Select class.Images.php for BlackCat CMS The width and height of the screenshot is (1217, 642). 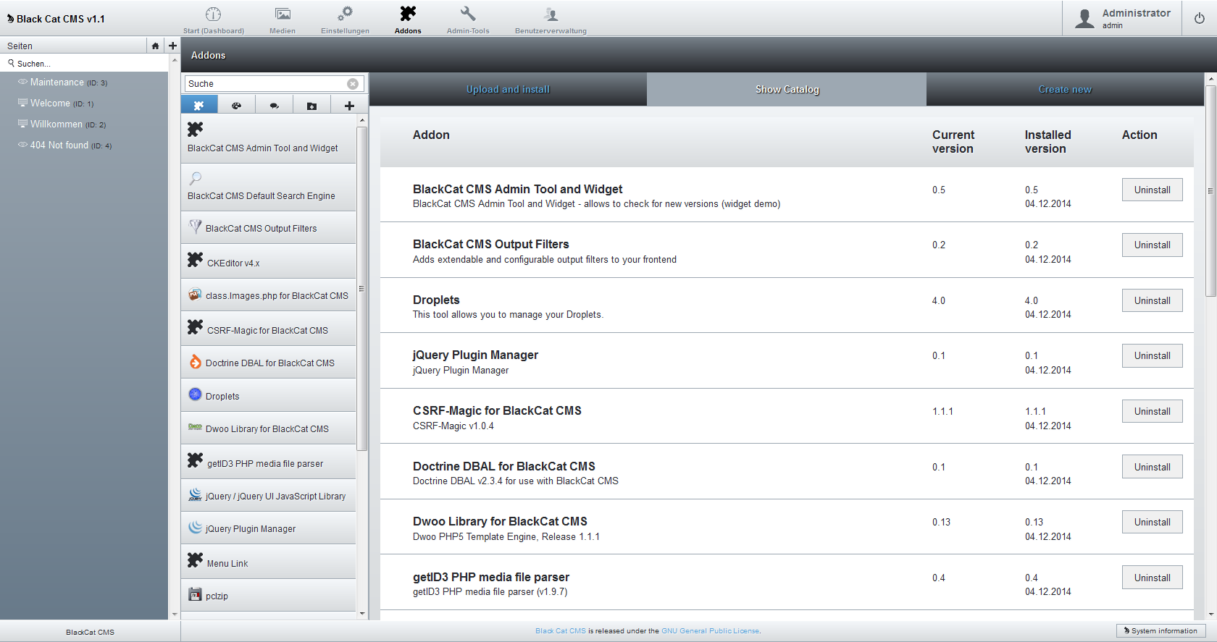click(x=268, y=295)
